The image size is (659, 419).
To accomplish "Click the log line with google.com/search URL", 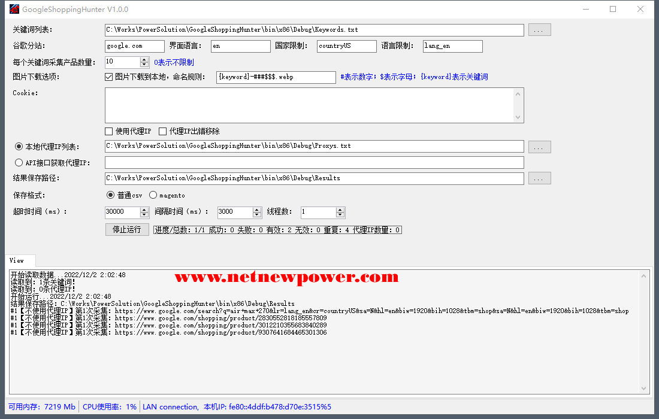I will tap(319, 311).
